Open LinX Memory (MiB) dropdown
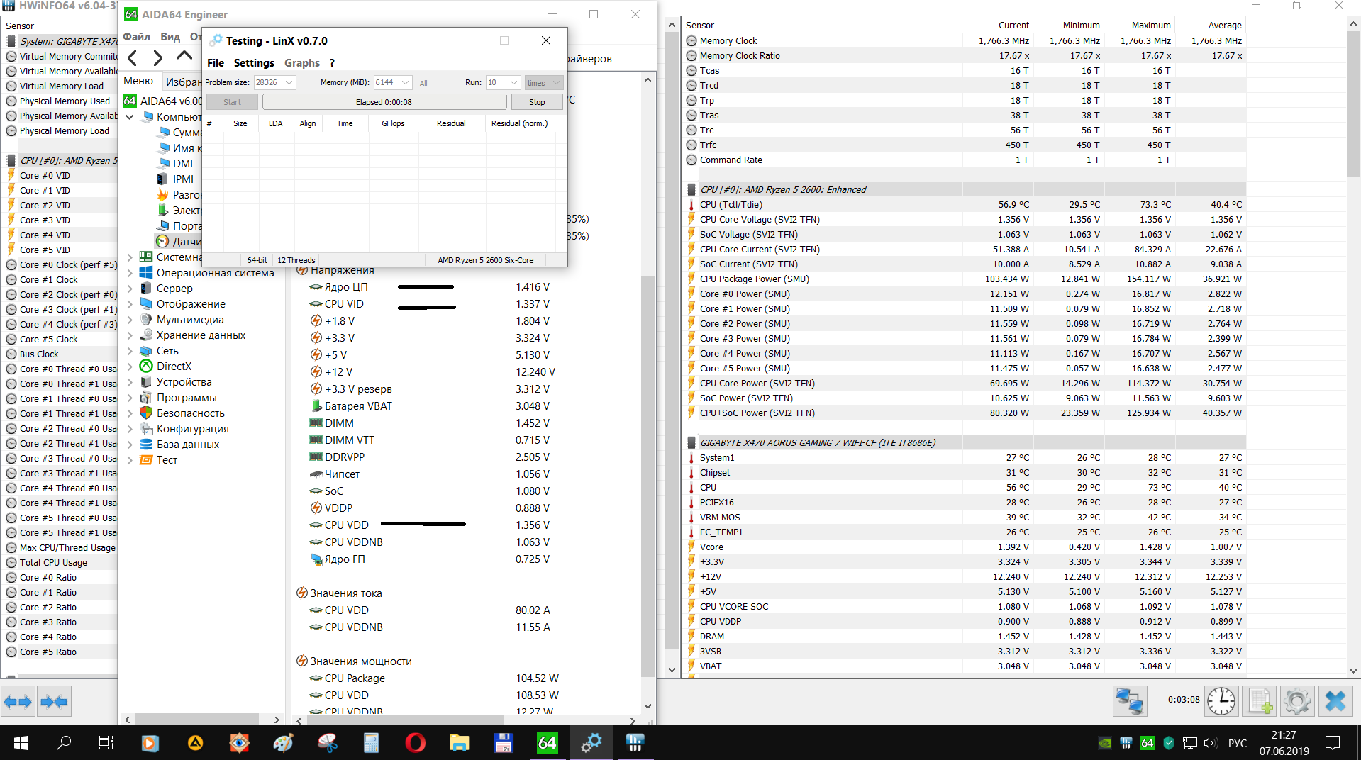The image size is (1361, 760). click(x=405, y=83)
